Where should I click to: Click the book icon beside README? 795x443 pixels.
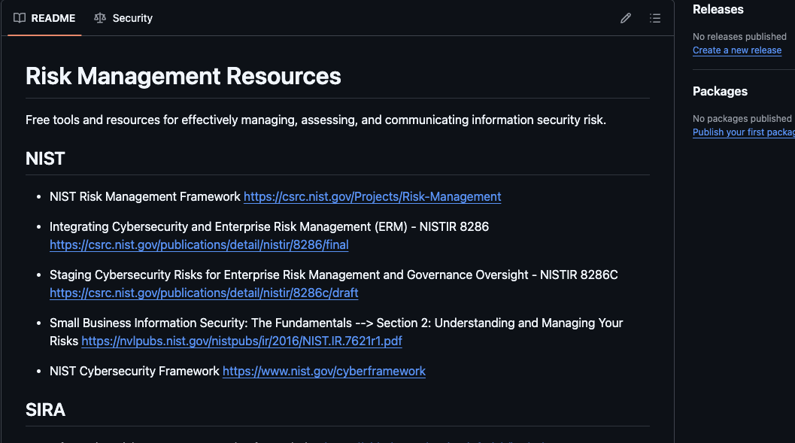coord(20,18)
